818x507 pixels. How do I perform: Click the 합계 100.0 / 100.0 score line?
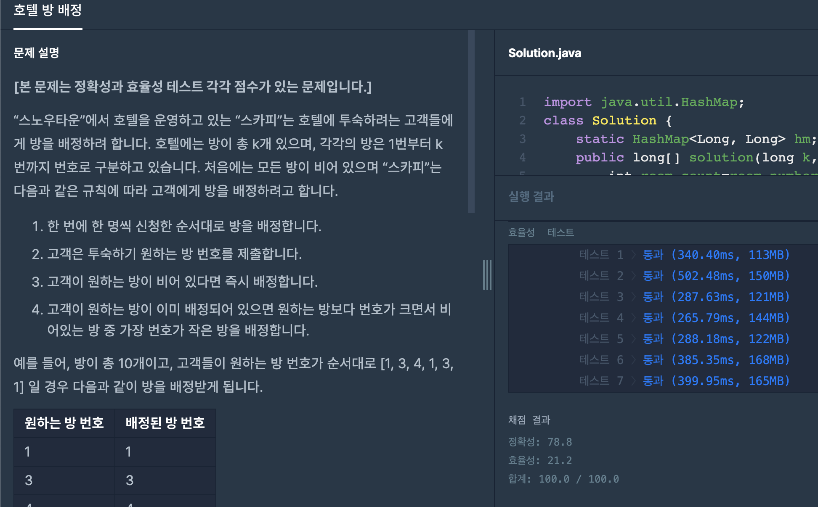coord(563,479)
